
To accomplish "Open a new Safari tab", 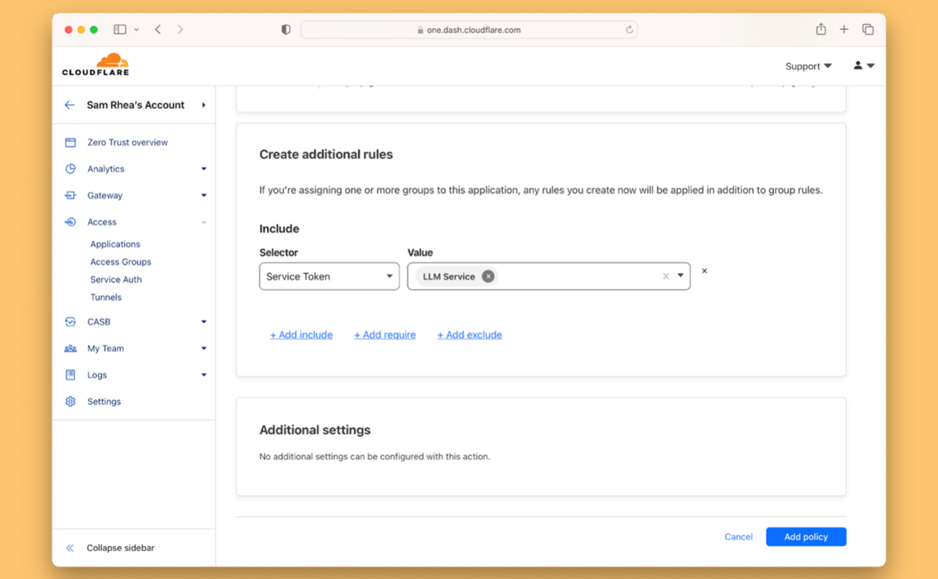I will click(x=844, y=30).
